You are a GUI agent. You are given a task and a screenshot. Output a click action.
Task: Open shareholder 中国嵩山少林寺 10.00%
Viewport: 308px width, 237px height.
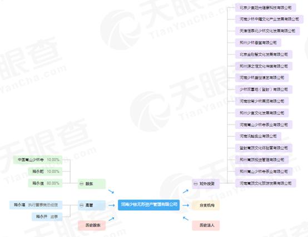coord(38,160)
